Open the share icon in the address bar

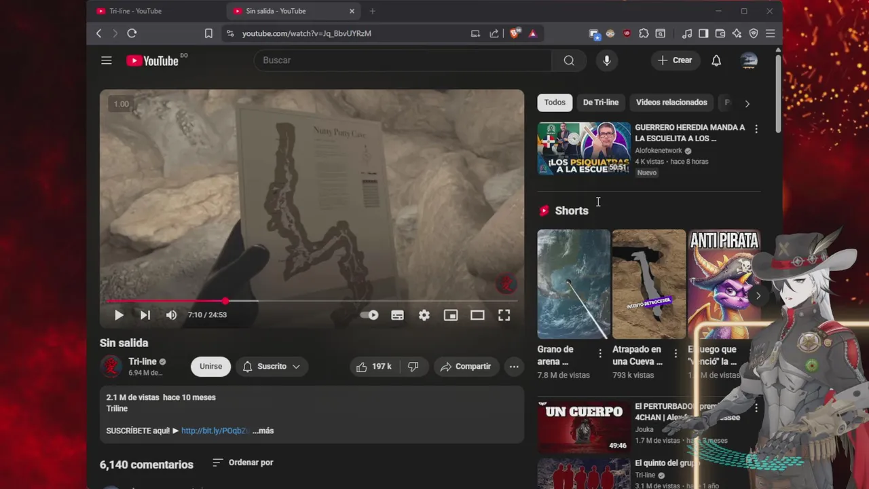[494, 33]
